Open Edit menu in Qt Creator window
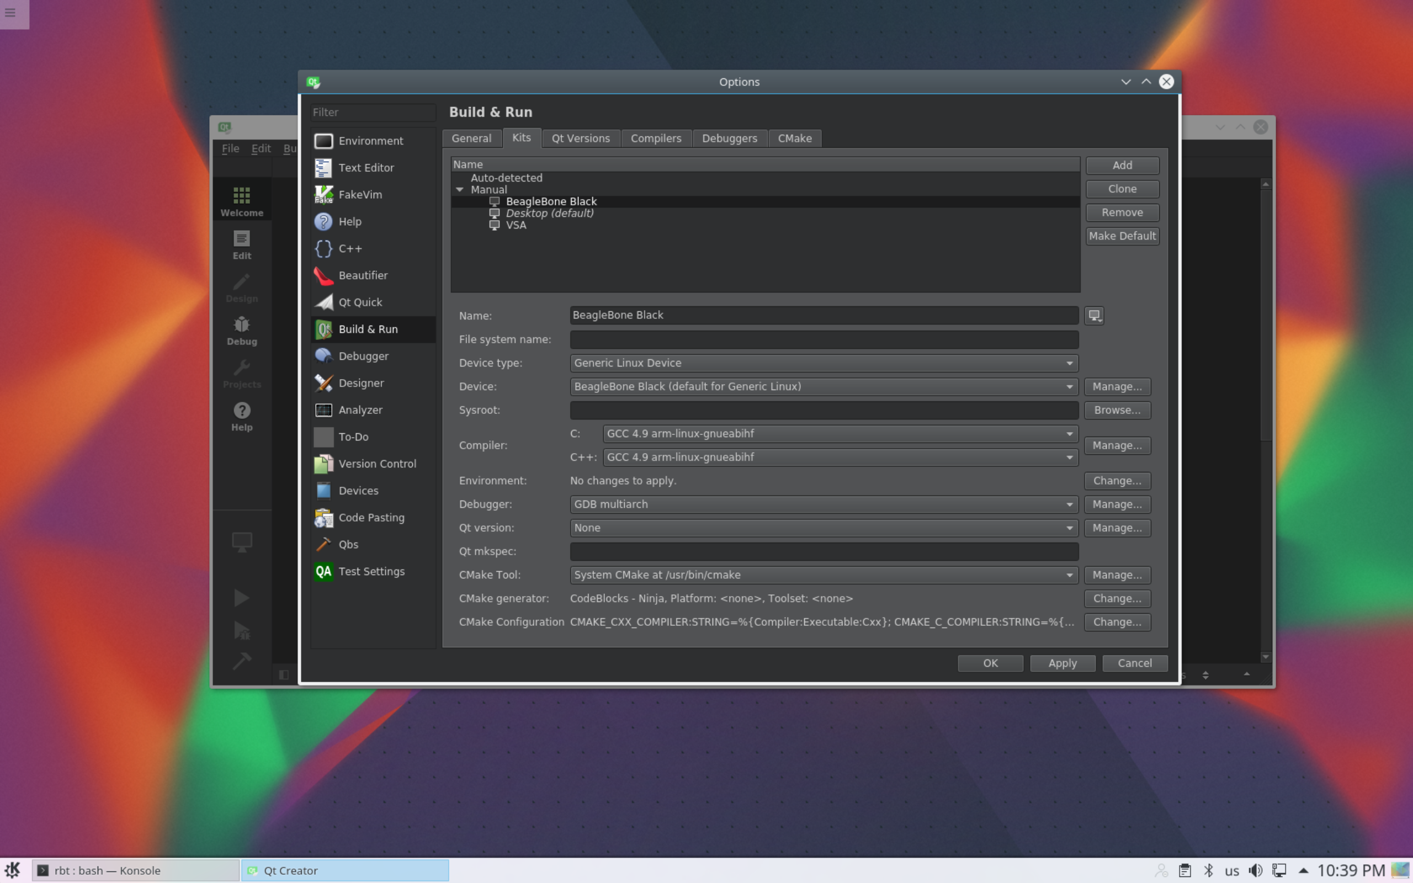This screenshot has width=1413, height=883. pos(261,148)
